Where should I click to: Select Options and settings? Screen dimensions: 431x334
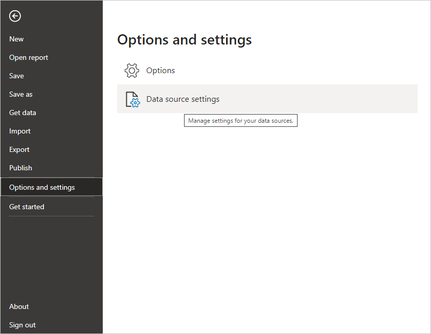42,187
